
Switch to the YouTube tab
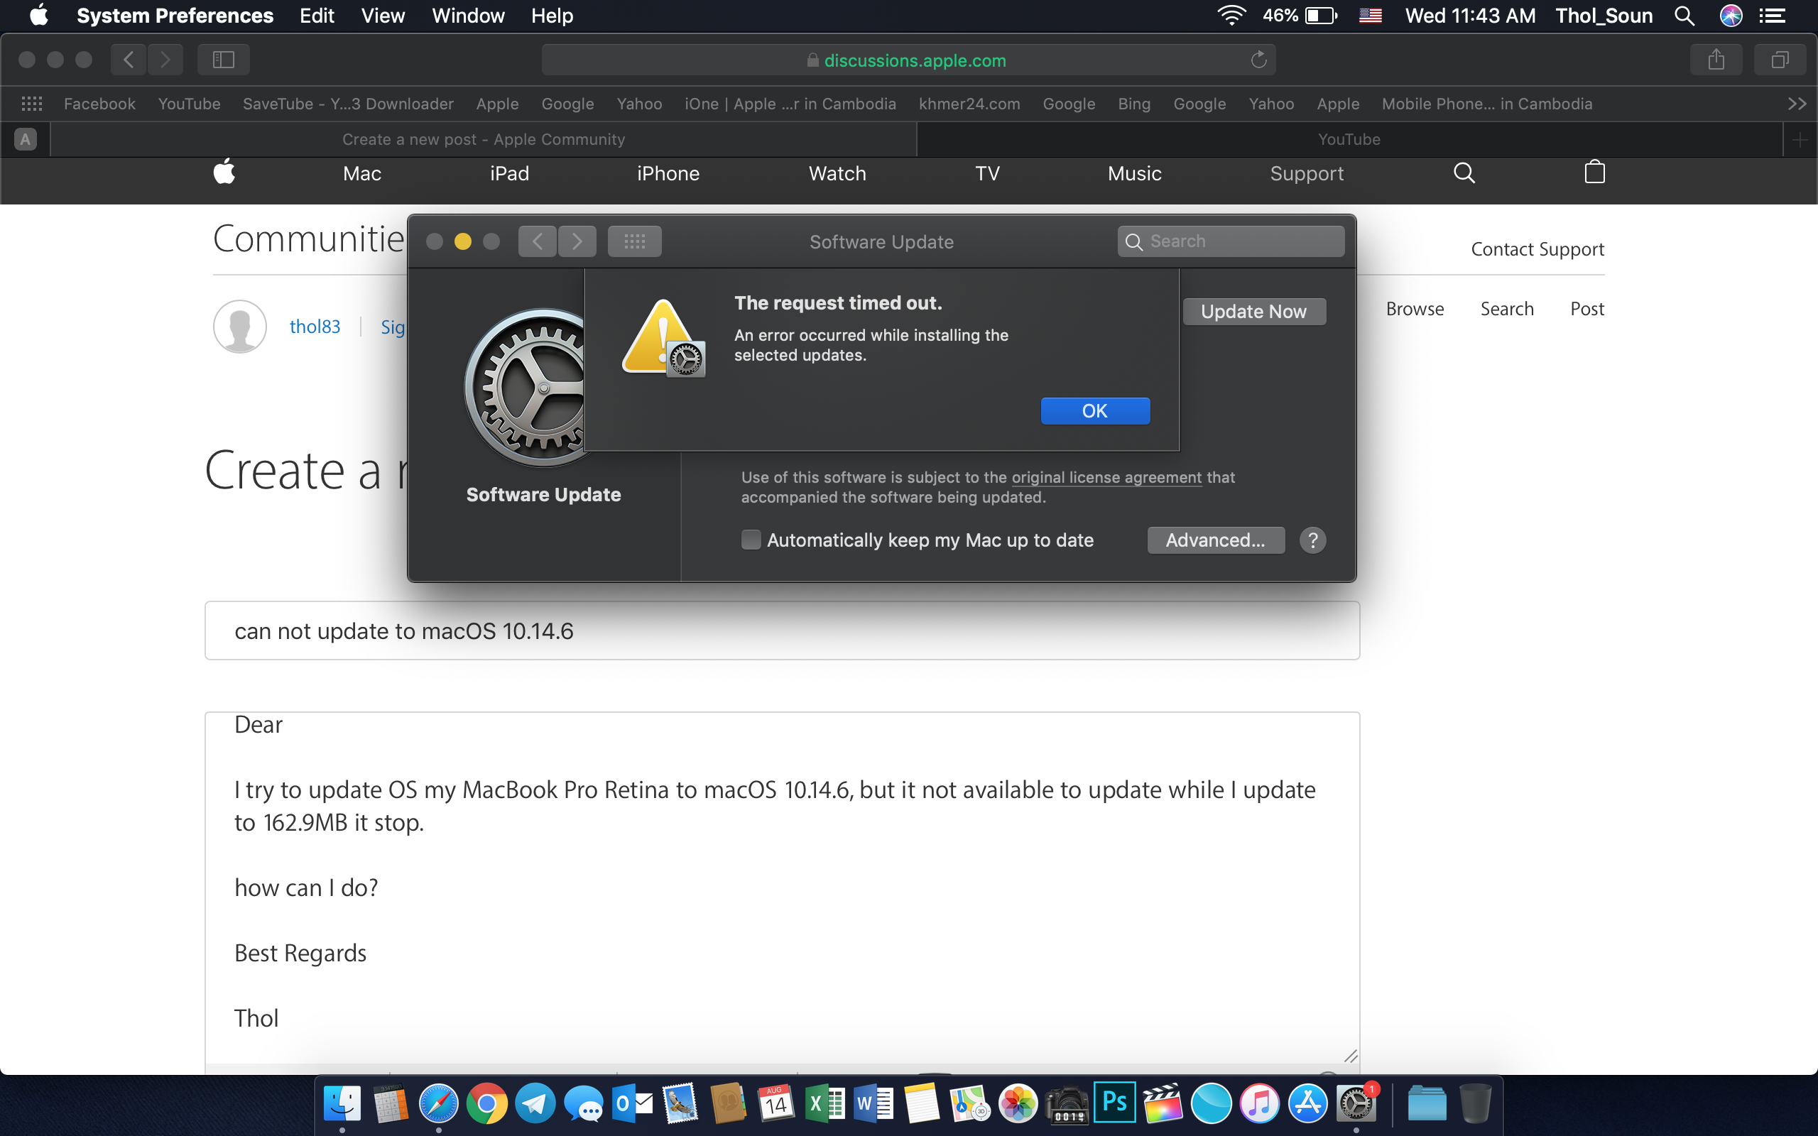tap(1349, 140)
